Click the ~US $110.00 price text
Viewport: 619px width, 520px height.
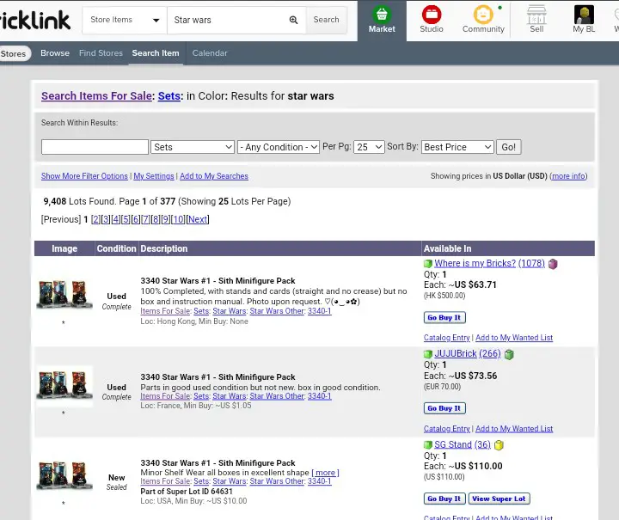[475, 466]
